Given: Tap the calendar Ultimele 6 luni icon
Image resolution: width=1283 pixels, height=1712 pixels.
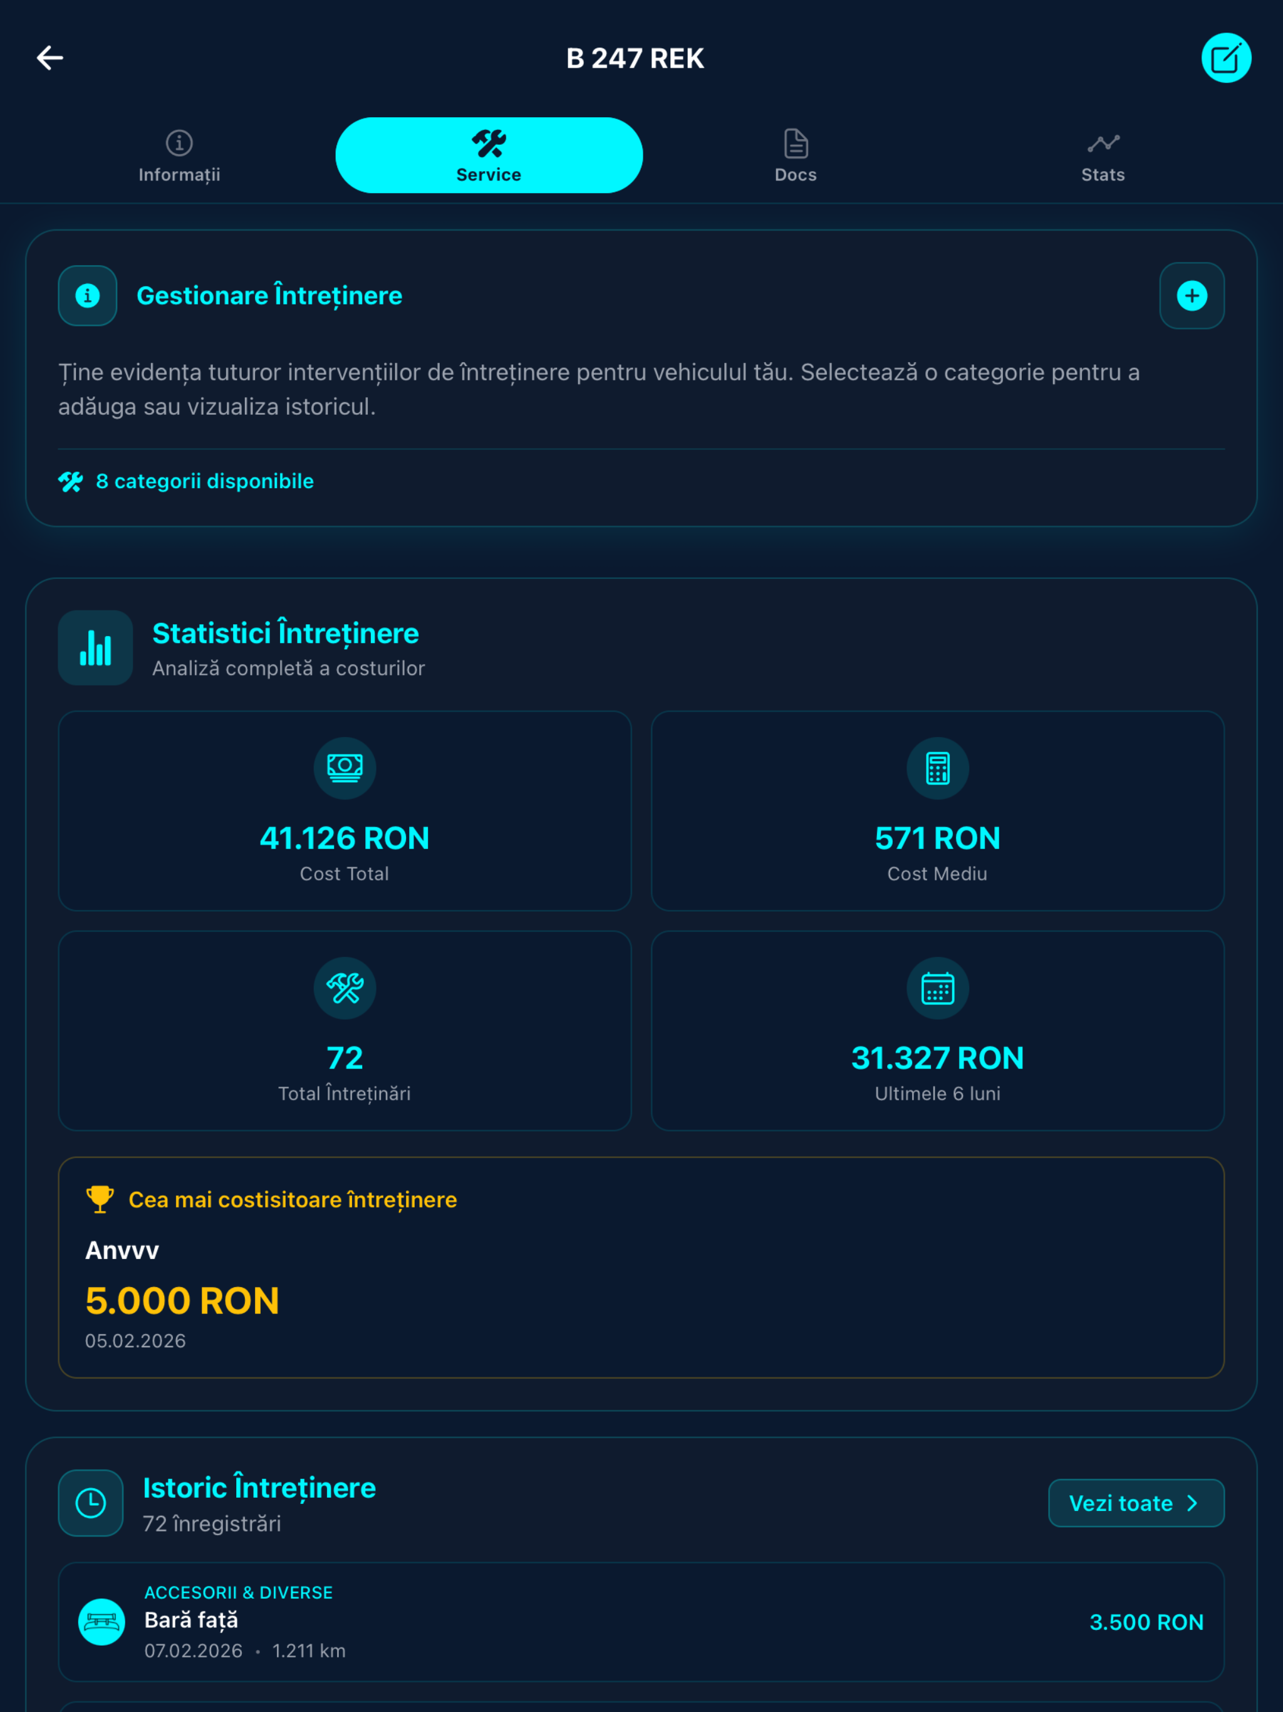Looking at the screenshot, I should [937, 988].
